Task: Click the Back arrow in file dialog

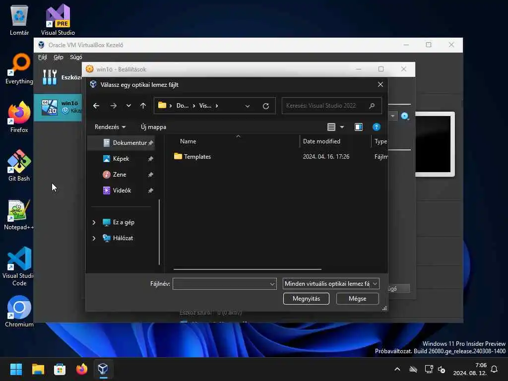Action: click(96, 106)
